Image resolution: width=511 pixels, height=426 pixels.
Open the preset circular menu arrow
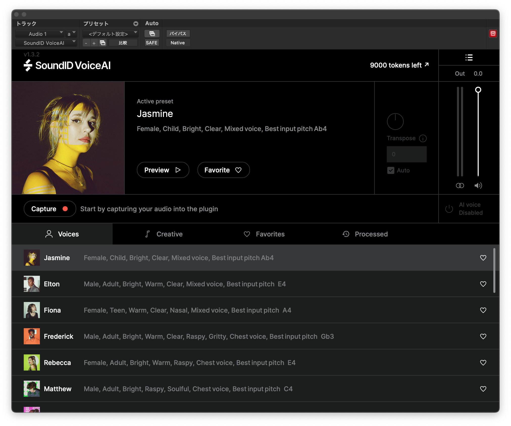(x=136, y=24)
